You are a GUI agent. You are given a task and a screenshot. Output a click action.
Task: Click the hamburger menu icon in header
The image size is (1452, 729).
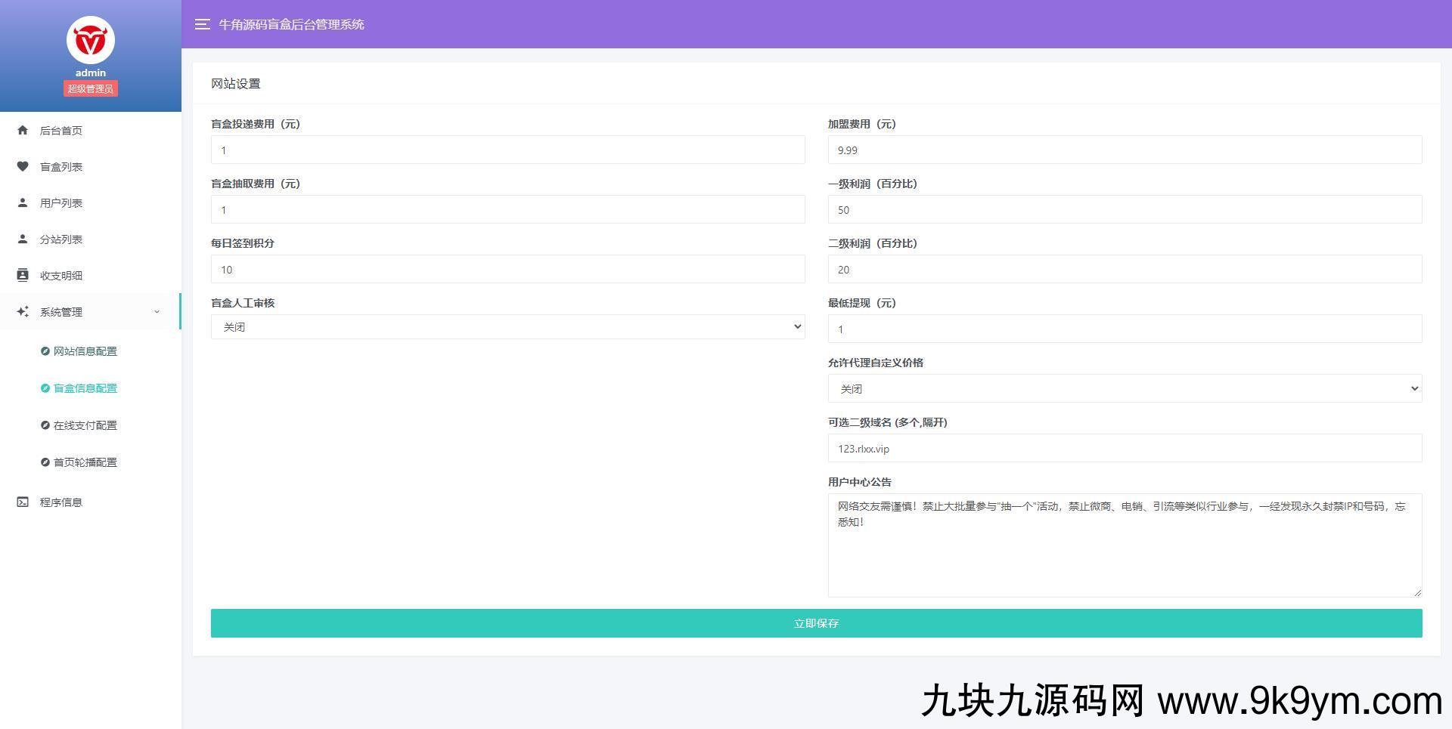(202, 24)
